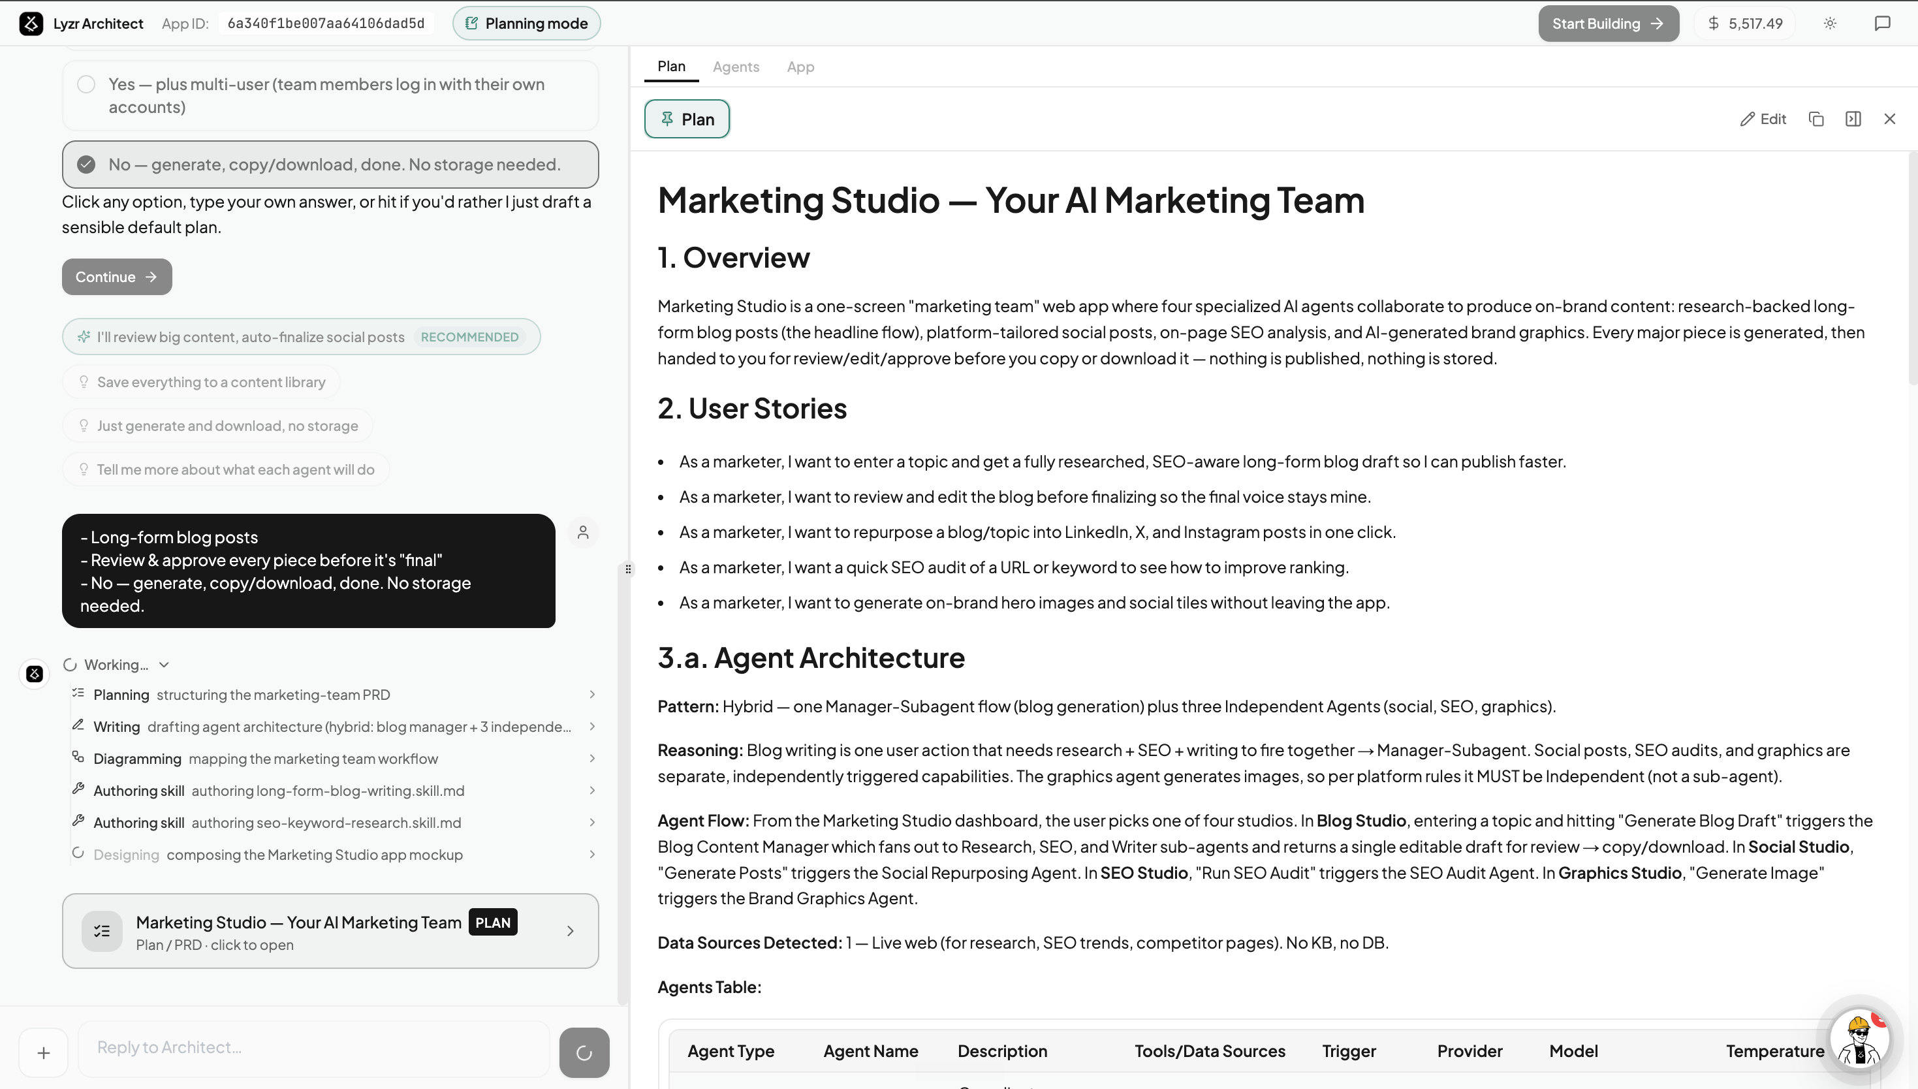Toggle the light/dark theme sun icon
The width and height of the screenshot is (1918, 1089).
coord(1830,24)
